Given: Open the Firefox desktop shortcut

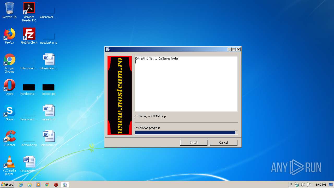Looking at the screenshot, I should [x=9, y=36].
